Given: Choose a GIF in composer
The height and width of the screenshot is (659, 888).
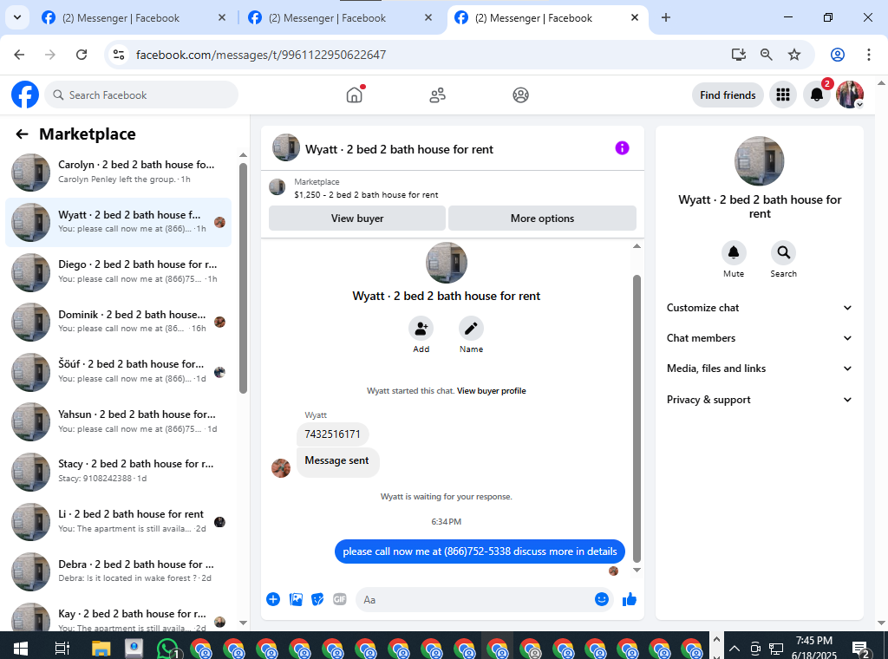Looking at the screenshot, I should [339, 599].
